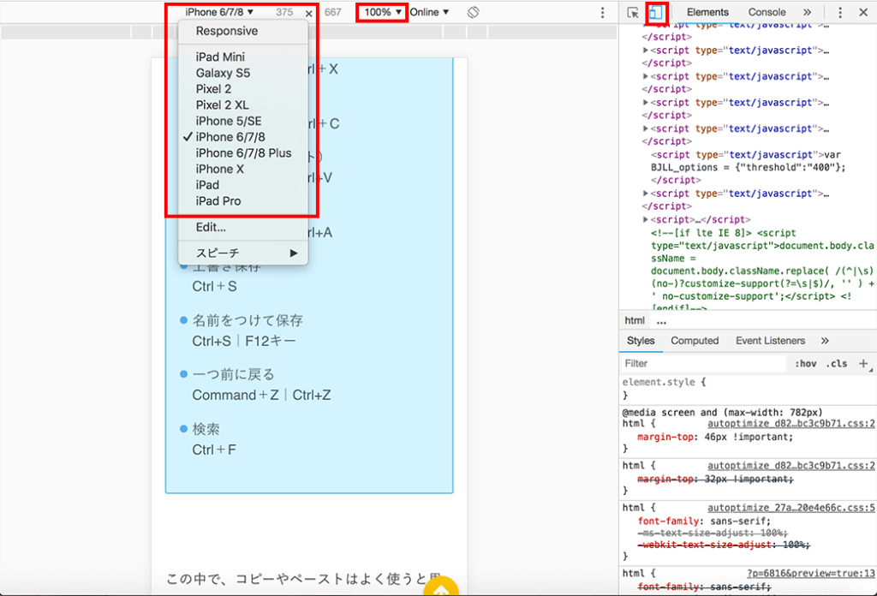Click the yellow scroll-to-top button
This screenshot has width=877, height=596.
[441, 586]
